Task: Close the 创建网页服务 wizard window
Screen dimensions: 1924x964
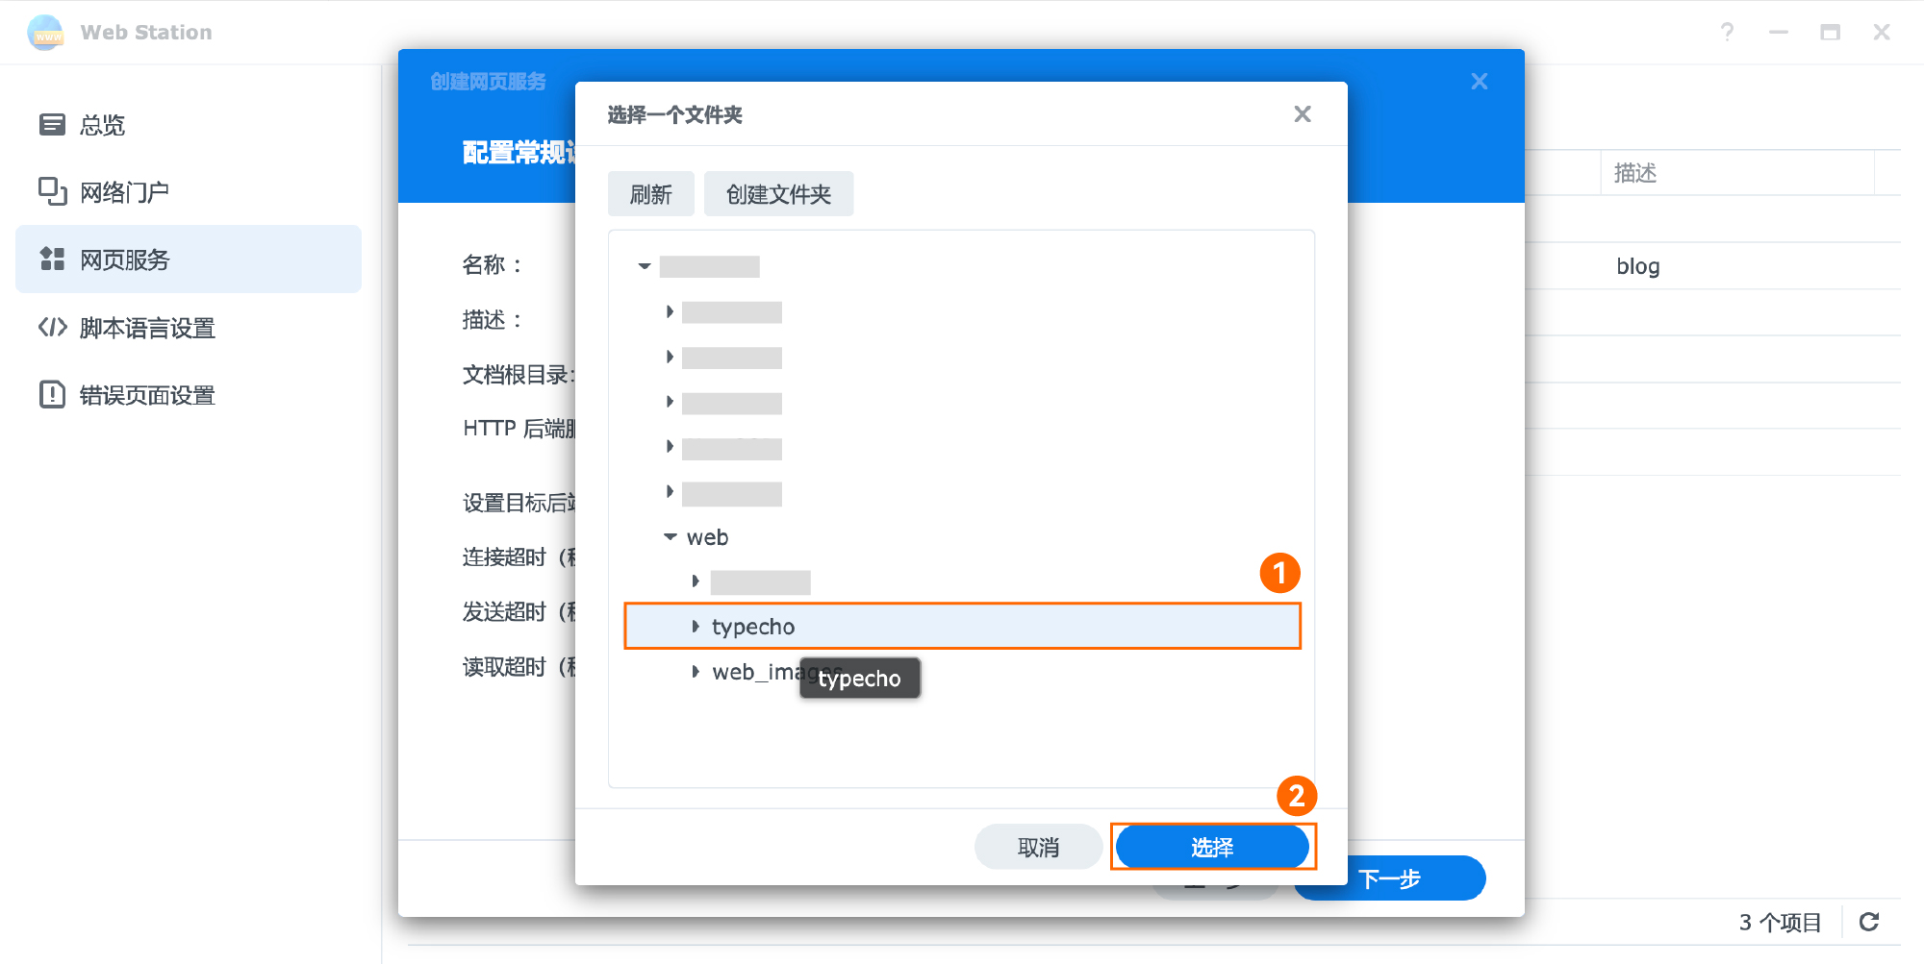Action: (1479, 82)
